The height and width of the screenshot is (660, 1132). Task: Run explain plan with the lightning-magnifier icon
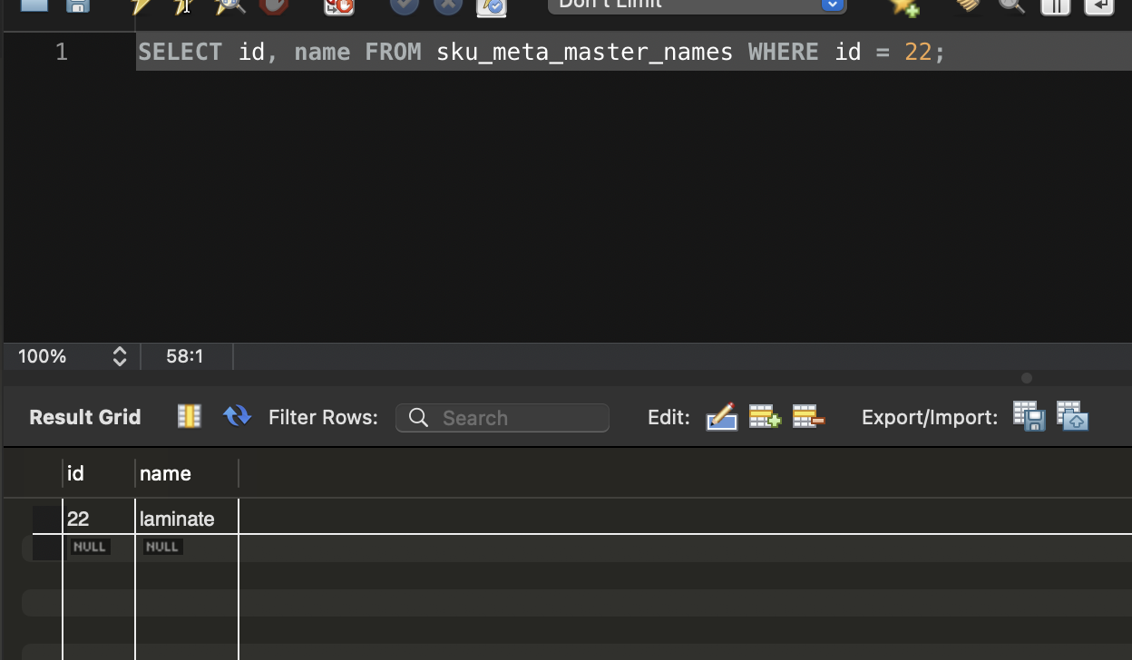point(229,5)
